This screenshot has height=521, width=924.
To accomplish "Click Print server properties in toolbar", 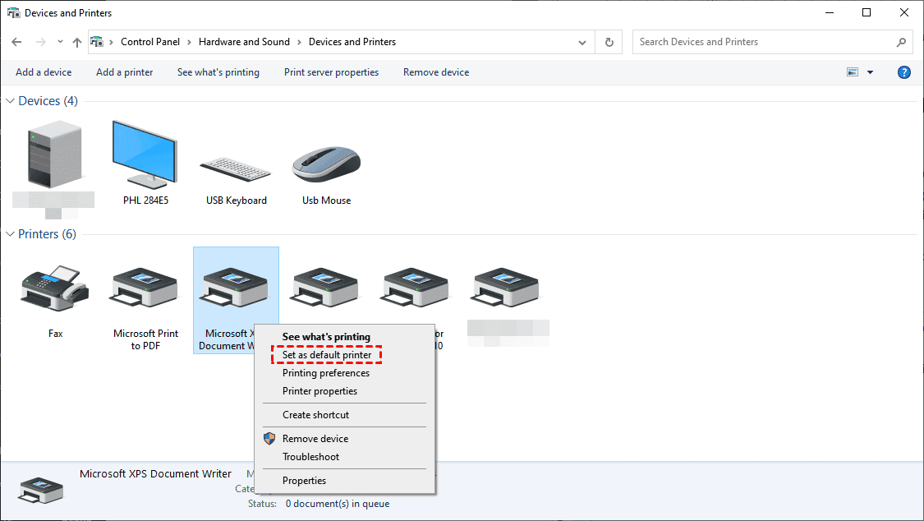I will click(331, 72).
